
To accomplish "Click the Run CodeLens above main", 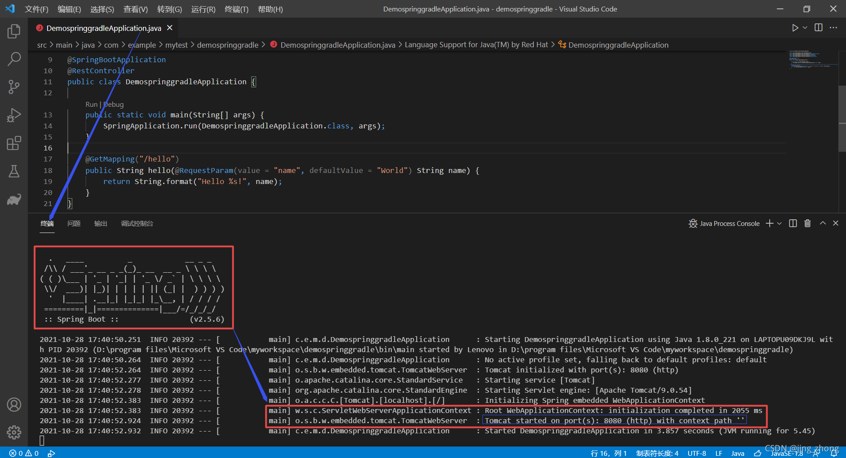I will (91, 105).
